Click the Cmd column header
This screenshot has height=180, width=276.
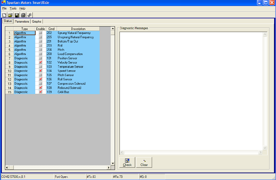tap(52, 29)
